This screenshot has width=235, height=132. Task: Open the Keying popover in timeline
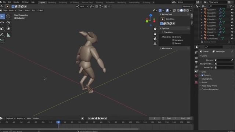point(21,118)
